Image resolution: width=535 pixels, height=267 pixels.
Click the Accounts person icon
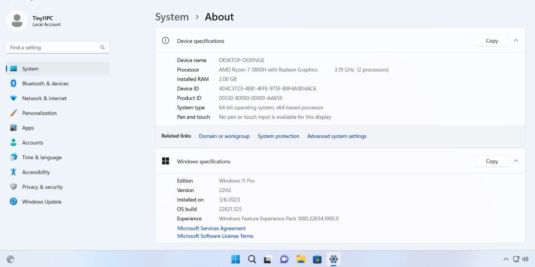[x=13, y=142]
